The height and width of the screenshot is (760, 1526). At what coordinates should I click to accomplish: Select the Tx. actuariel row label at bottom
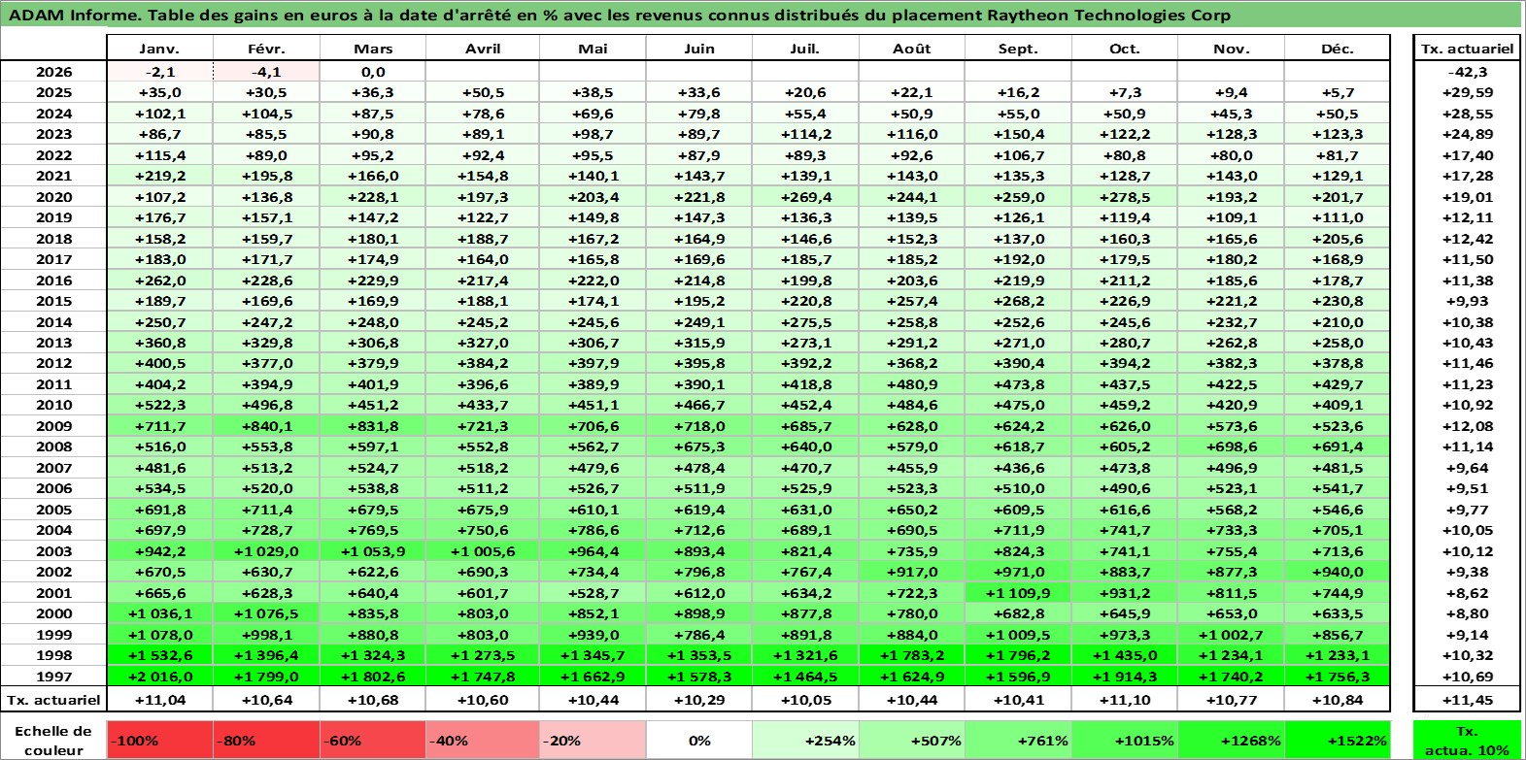point(53,700)
